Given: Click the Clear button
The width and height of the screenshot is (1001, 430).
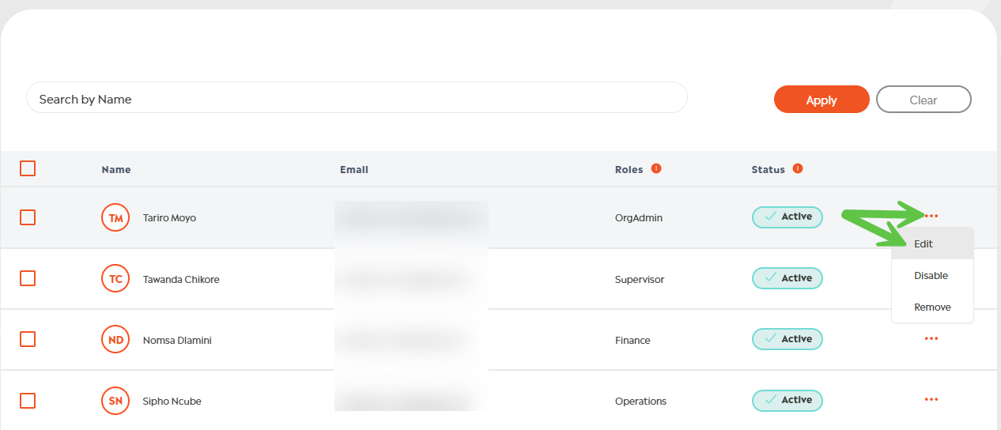Looking at the screenshot, I should coord(924,100).
